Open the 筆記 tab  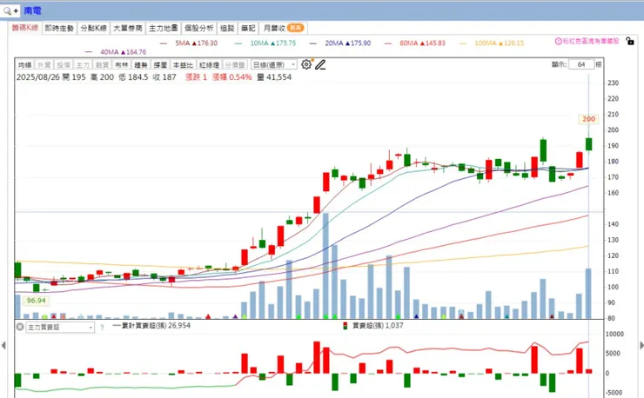(248, 28)
